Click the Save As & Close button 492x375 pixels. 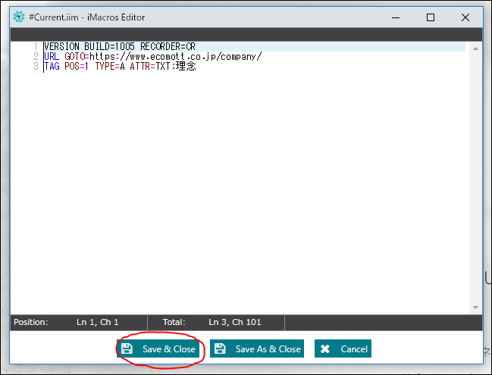(x=257, y=348)
